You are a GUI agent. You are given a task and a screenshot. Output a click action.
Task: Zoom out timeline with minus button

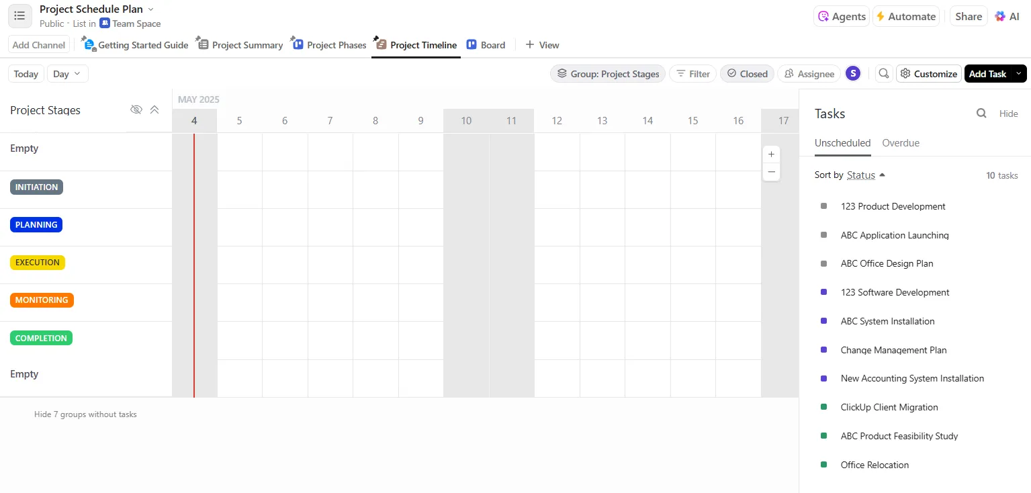[x=771, y=172]
